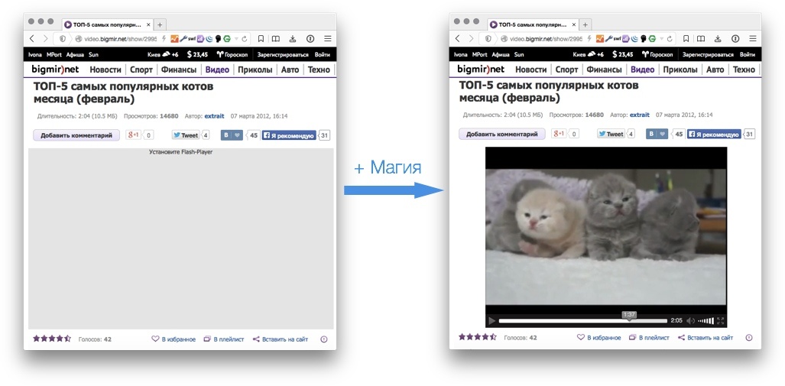Click the Google +1 button in right window
Viewport: 785px width, 386px height.
pos(558,134)
